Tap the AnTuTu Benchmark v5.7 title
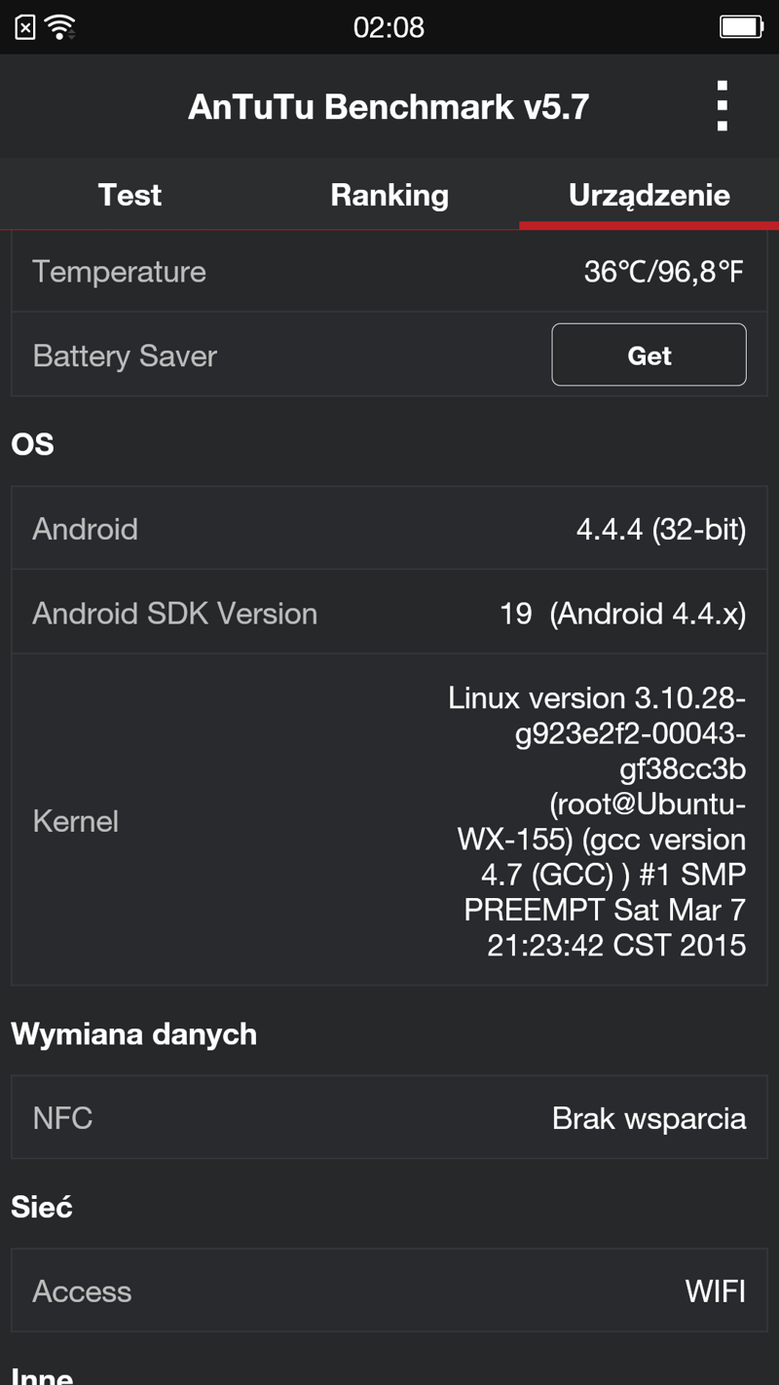Screen dimensions: 779x1385 (389, 106)
